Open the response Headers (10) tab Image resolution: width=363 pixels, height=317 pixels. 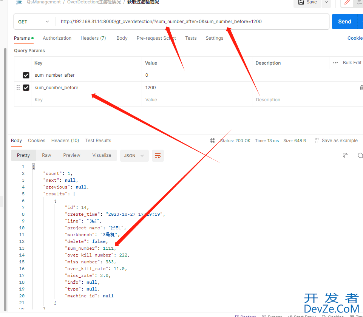(65, 141)
